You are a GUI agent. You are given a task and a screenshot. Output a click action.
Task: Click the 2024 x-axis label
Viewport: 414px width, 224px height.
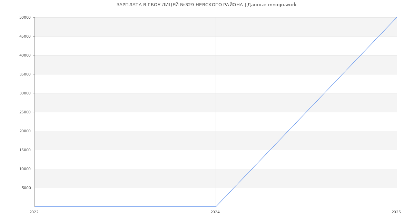[215, 212]
